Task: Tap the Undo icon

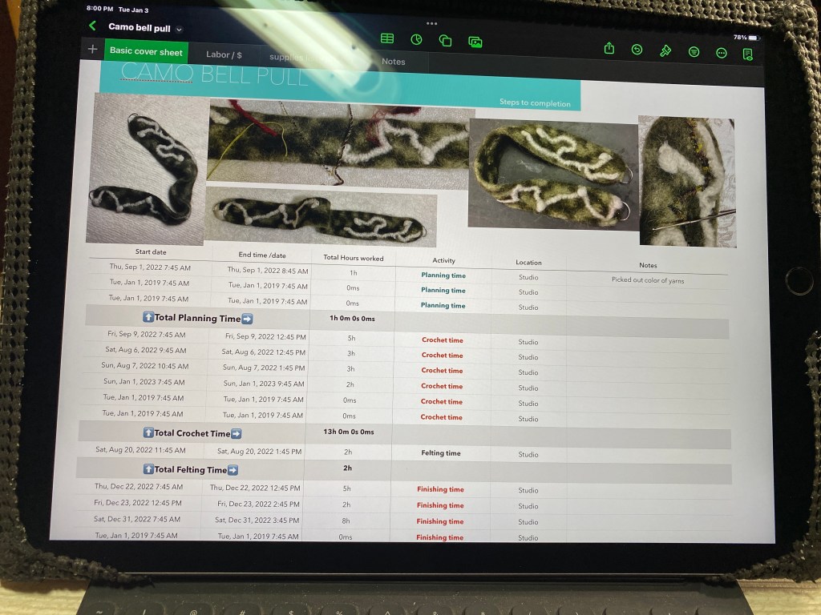Action: pos(637,50)
